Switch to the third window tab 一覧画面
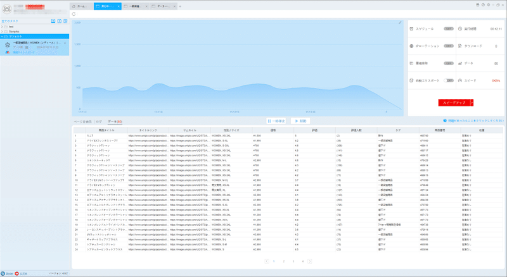The height and width of the screenshot is (277, 507). 136,6
